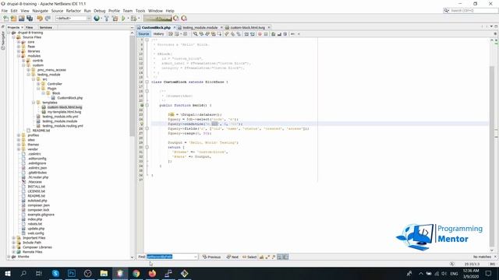Click Next in the Find bar
The height and width of the screenshot is (280, 499).
coord(232,257)
